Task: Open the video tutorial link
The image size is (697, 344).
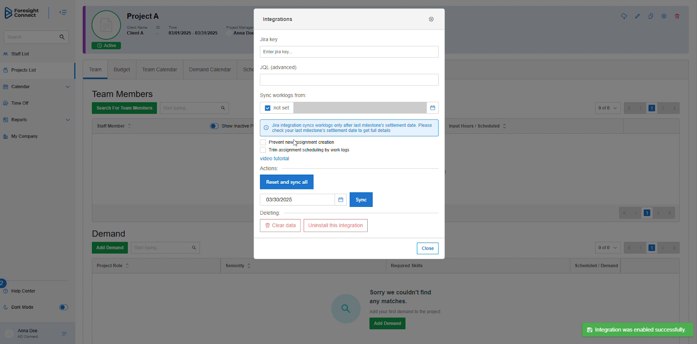Action: click(x=274, y=159)
